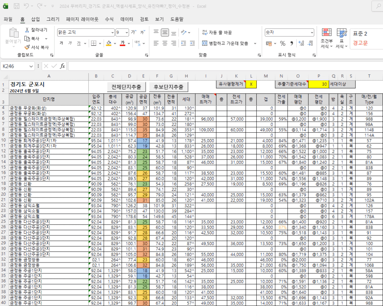Click the Format Painter (서식 복사) brush icon
The image size is (383, 306).
tap(27, 47)
